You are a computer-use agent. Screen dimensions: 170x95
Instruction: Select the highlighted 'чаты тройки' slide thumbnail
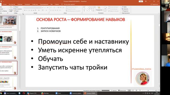click(8, 68)
